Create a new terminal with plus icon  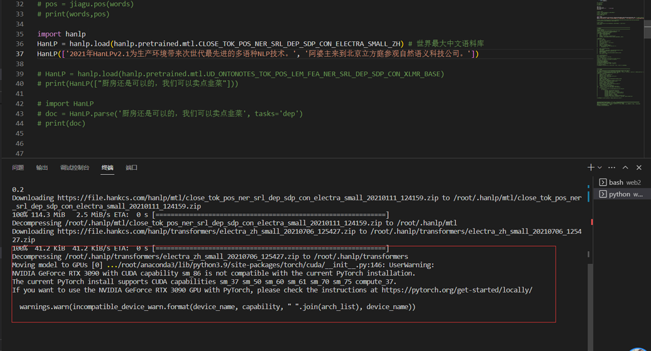[591, 167]
